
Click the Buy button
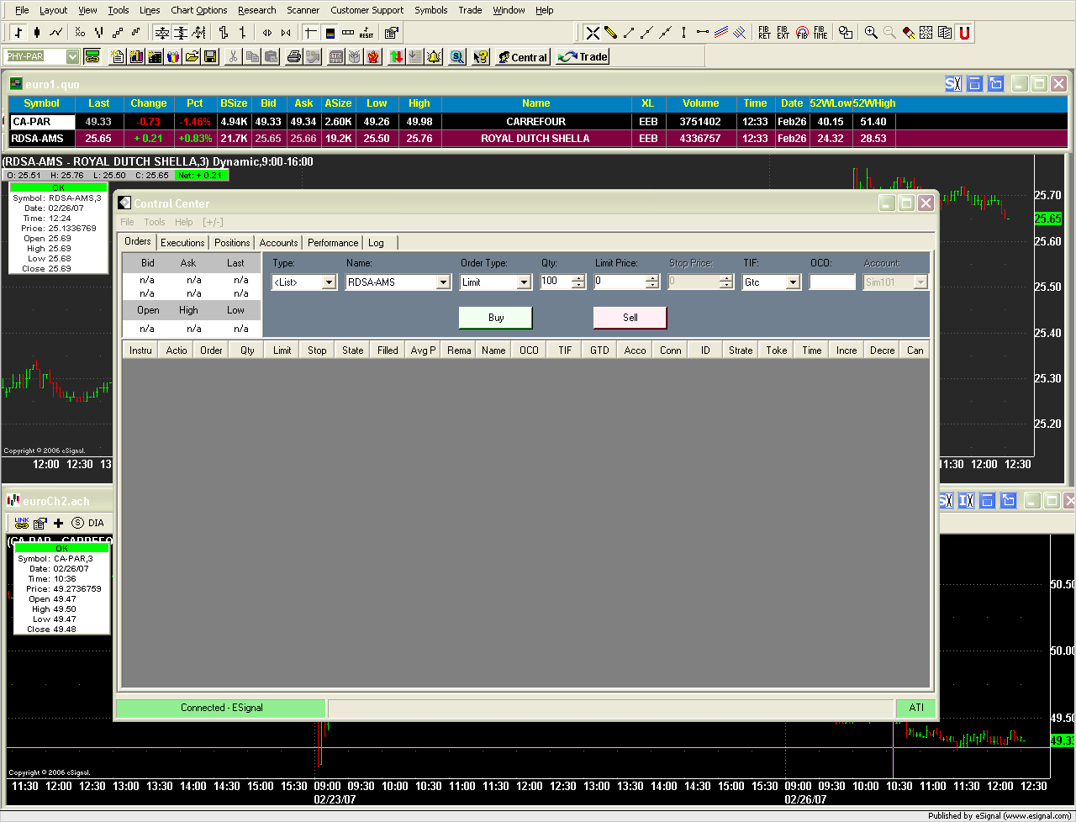(496, 318)
